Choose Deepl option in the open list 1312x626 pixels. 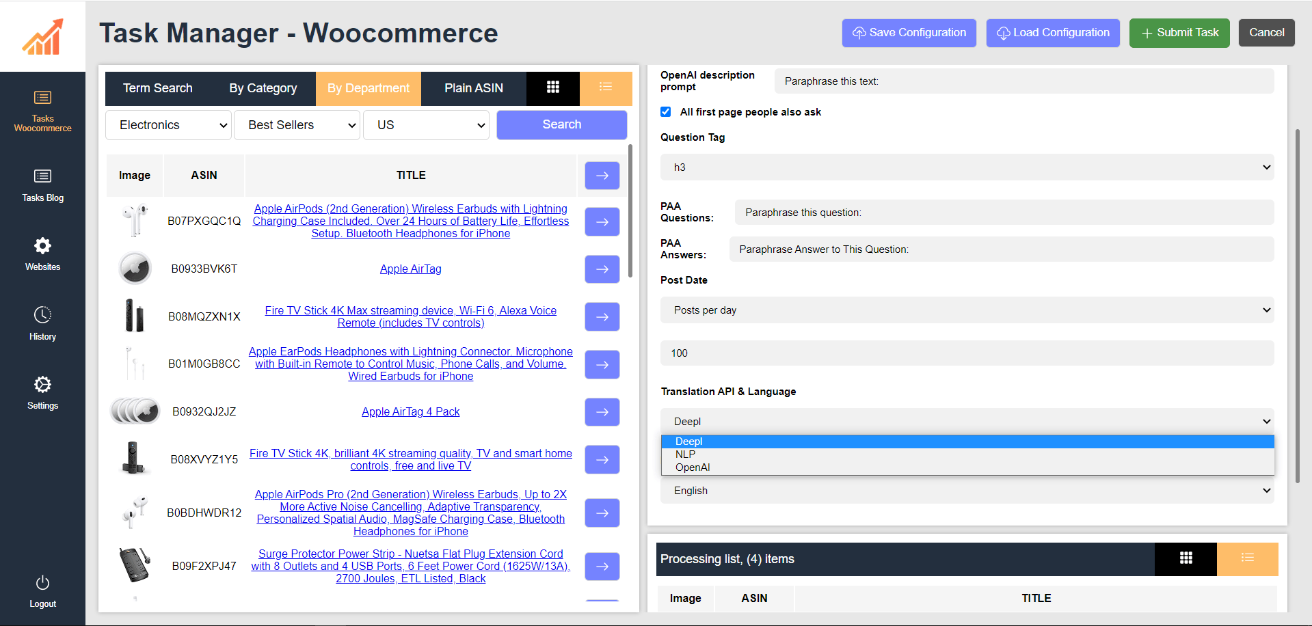coord(967,441)
